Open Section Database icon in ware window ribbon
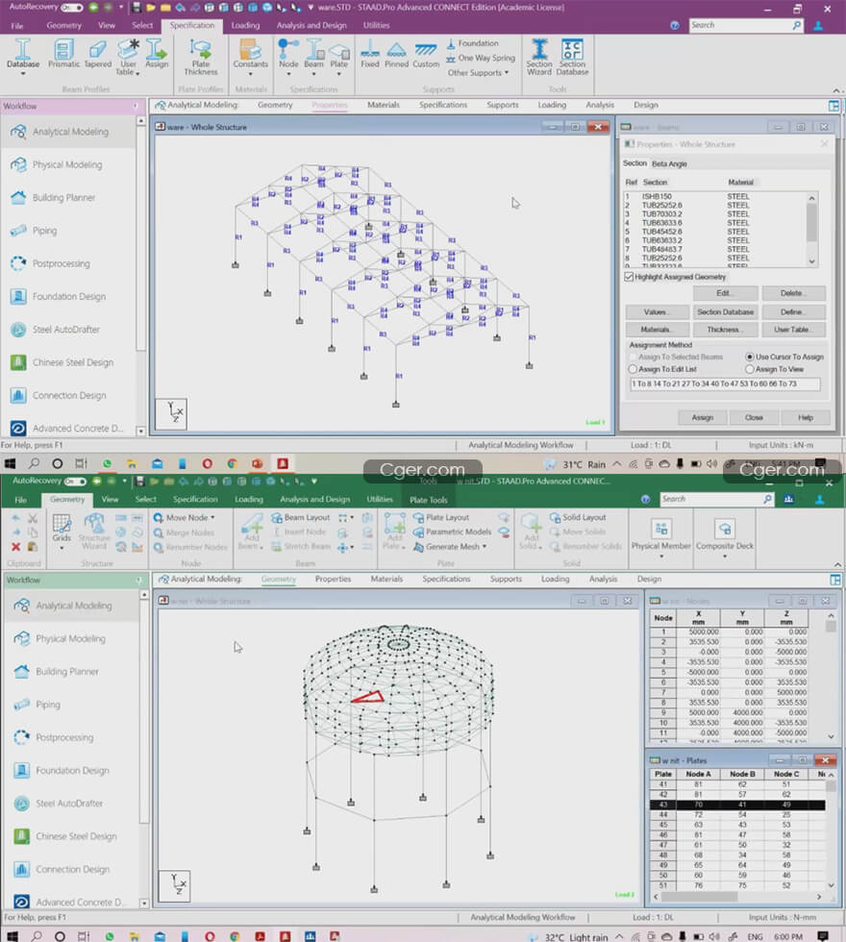846x942 pixels. [x=572, y=58]
